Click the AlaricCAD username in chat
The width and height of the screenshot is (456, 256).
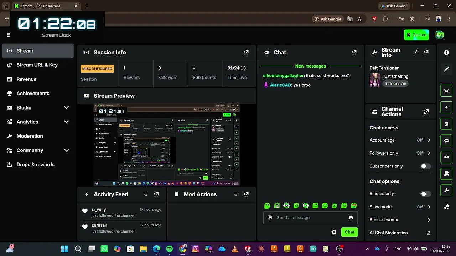[x=280, y=85]
